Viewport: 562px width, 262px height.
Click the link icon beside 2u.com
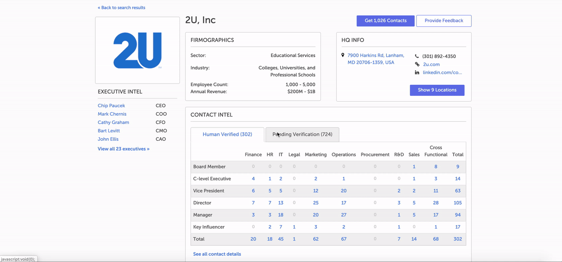(417, 64)
